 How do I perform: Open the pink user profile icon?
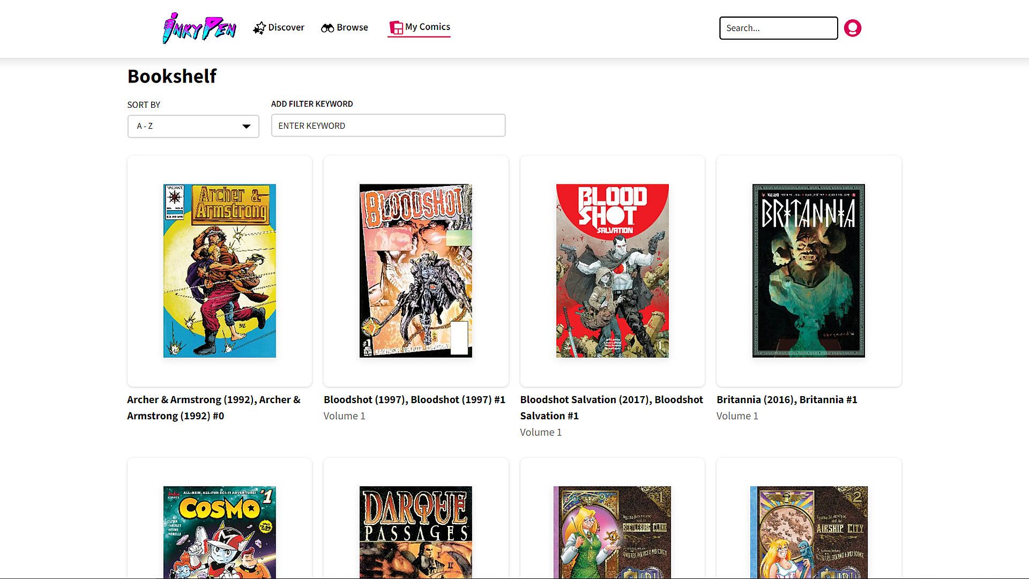(x=852, y=28)
